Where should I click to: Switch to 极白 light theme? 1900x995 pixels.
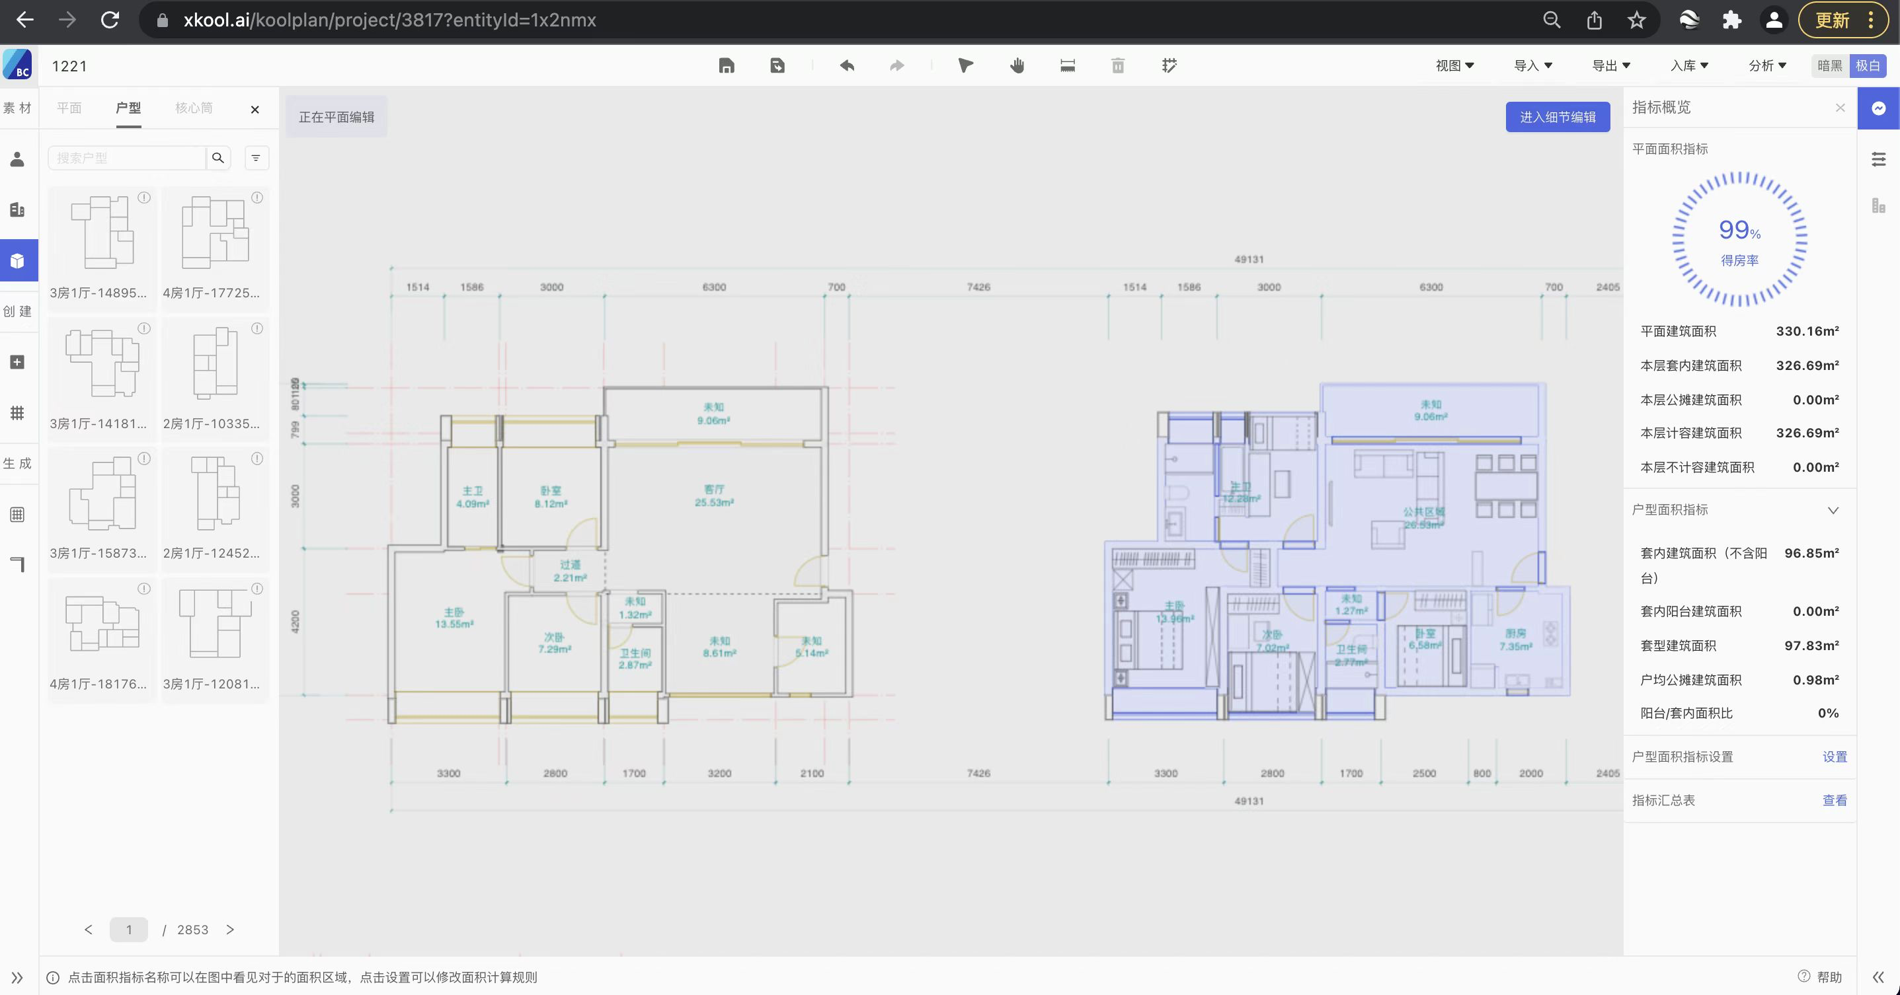[x=1868, y=65]
